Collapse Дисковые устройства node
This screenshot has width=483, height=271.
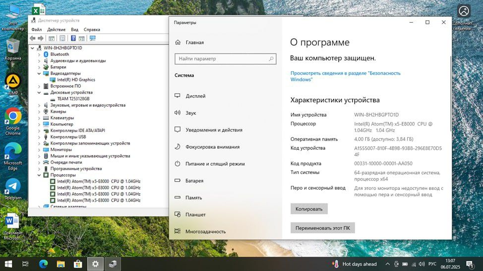[x=39, y=92]
